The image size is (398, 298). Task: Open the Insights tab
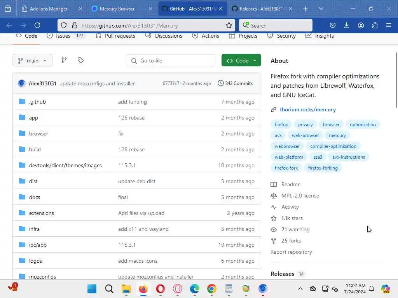click(319, 36)
